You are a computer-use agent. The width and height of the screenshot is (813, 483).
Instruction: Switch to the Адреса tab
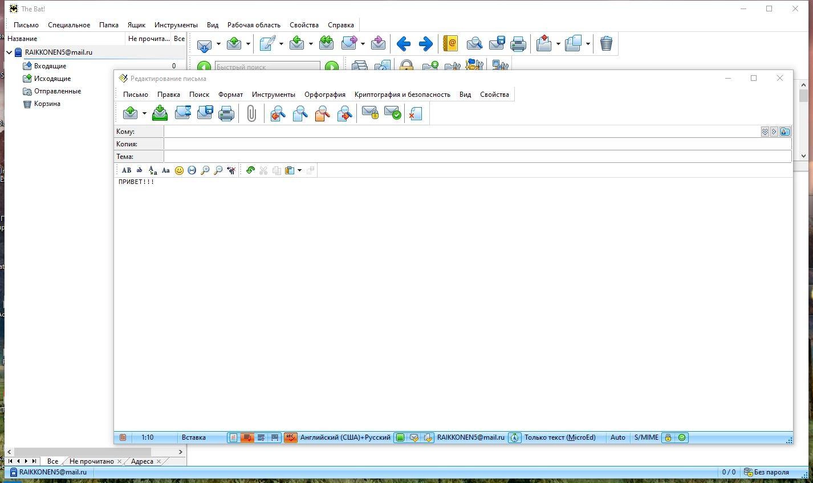coord(142,461)
